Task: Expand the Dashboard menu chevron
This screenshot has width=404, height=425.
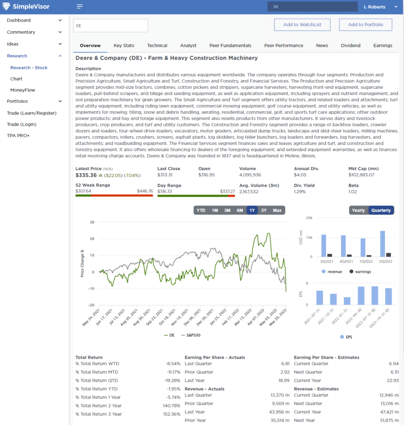Action: point(60,20)
